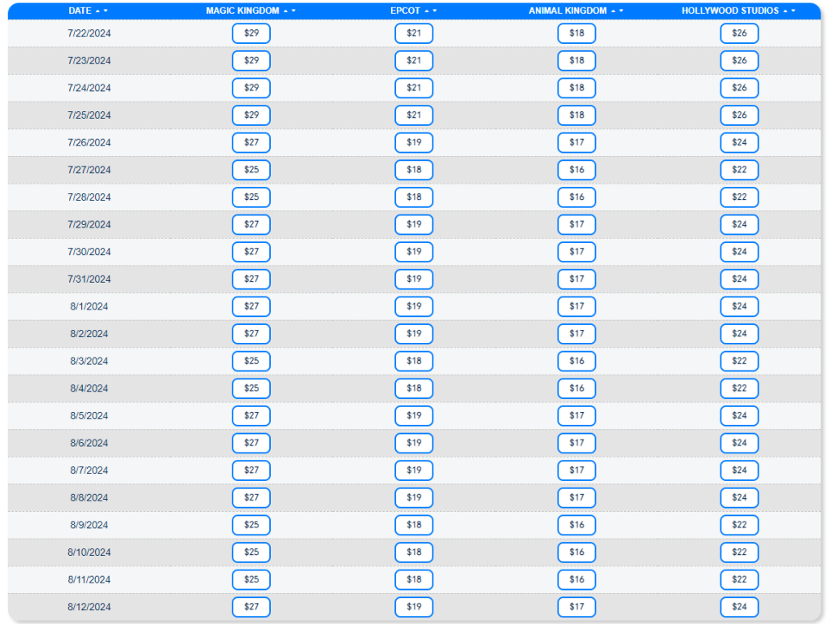The height and width of the screenshot is (624, 831).
Task: Pick Animal Kingdom $16 price on 7/27/2024
Action: tap(576, 170)
